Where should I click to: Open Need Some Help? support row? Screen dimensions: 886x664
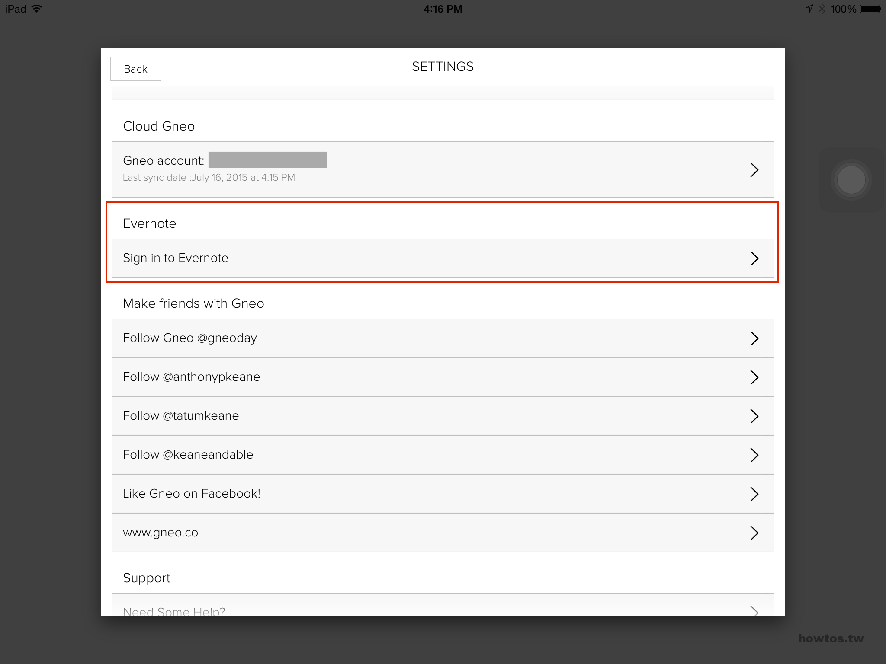(443, 605)
